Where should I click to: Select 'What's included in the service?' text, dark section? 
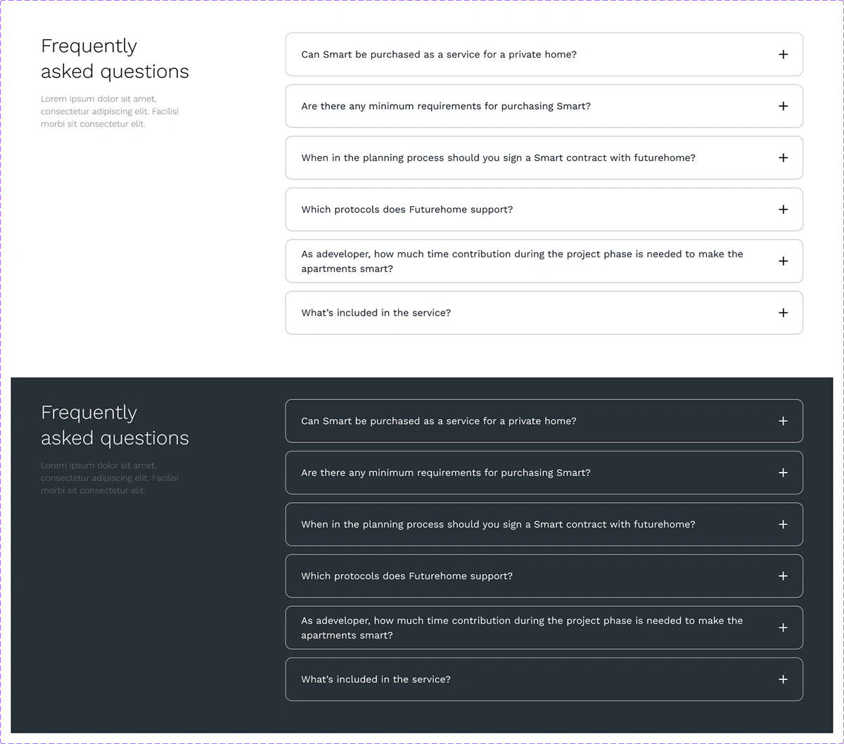click(376, 679)
